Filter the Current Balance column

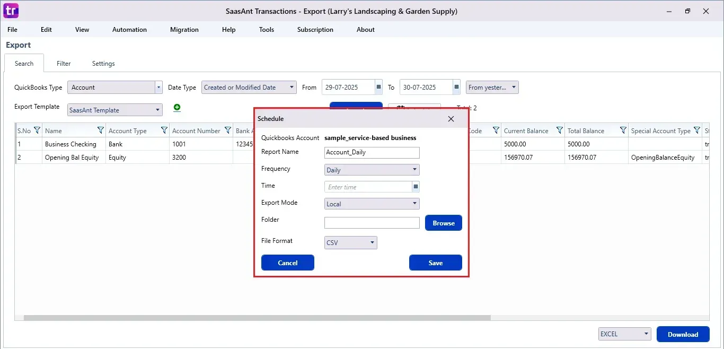click(x=560, y=130)
